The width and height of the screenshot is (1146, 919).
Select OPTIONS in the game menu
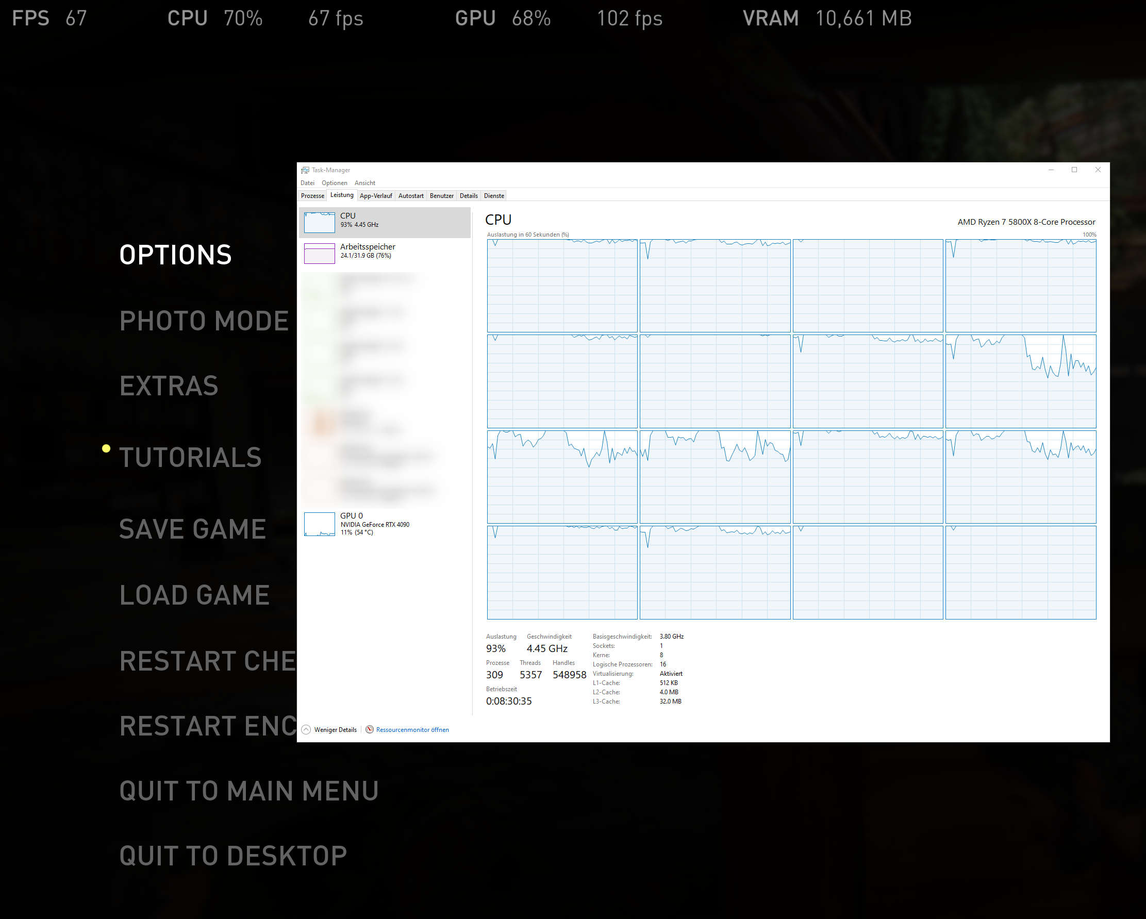coord(175,255)
